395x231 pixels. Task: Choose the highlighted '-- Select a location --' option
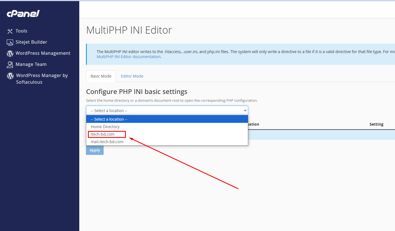167,119
